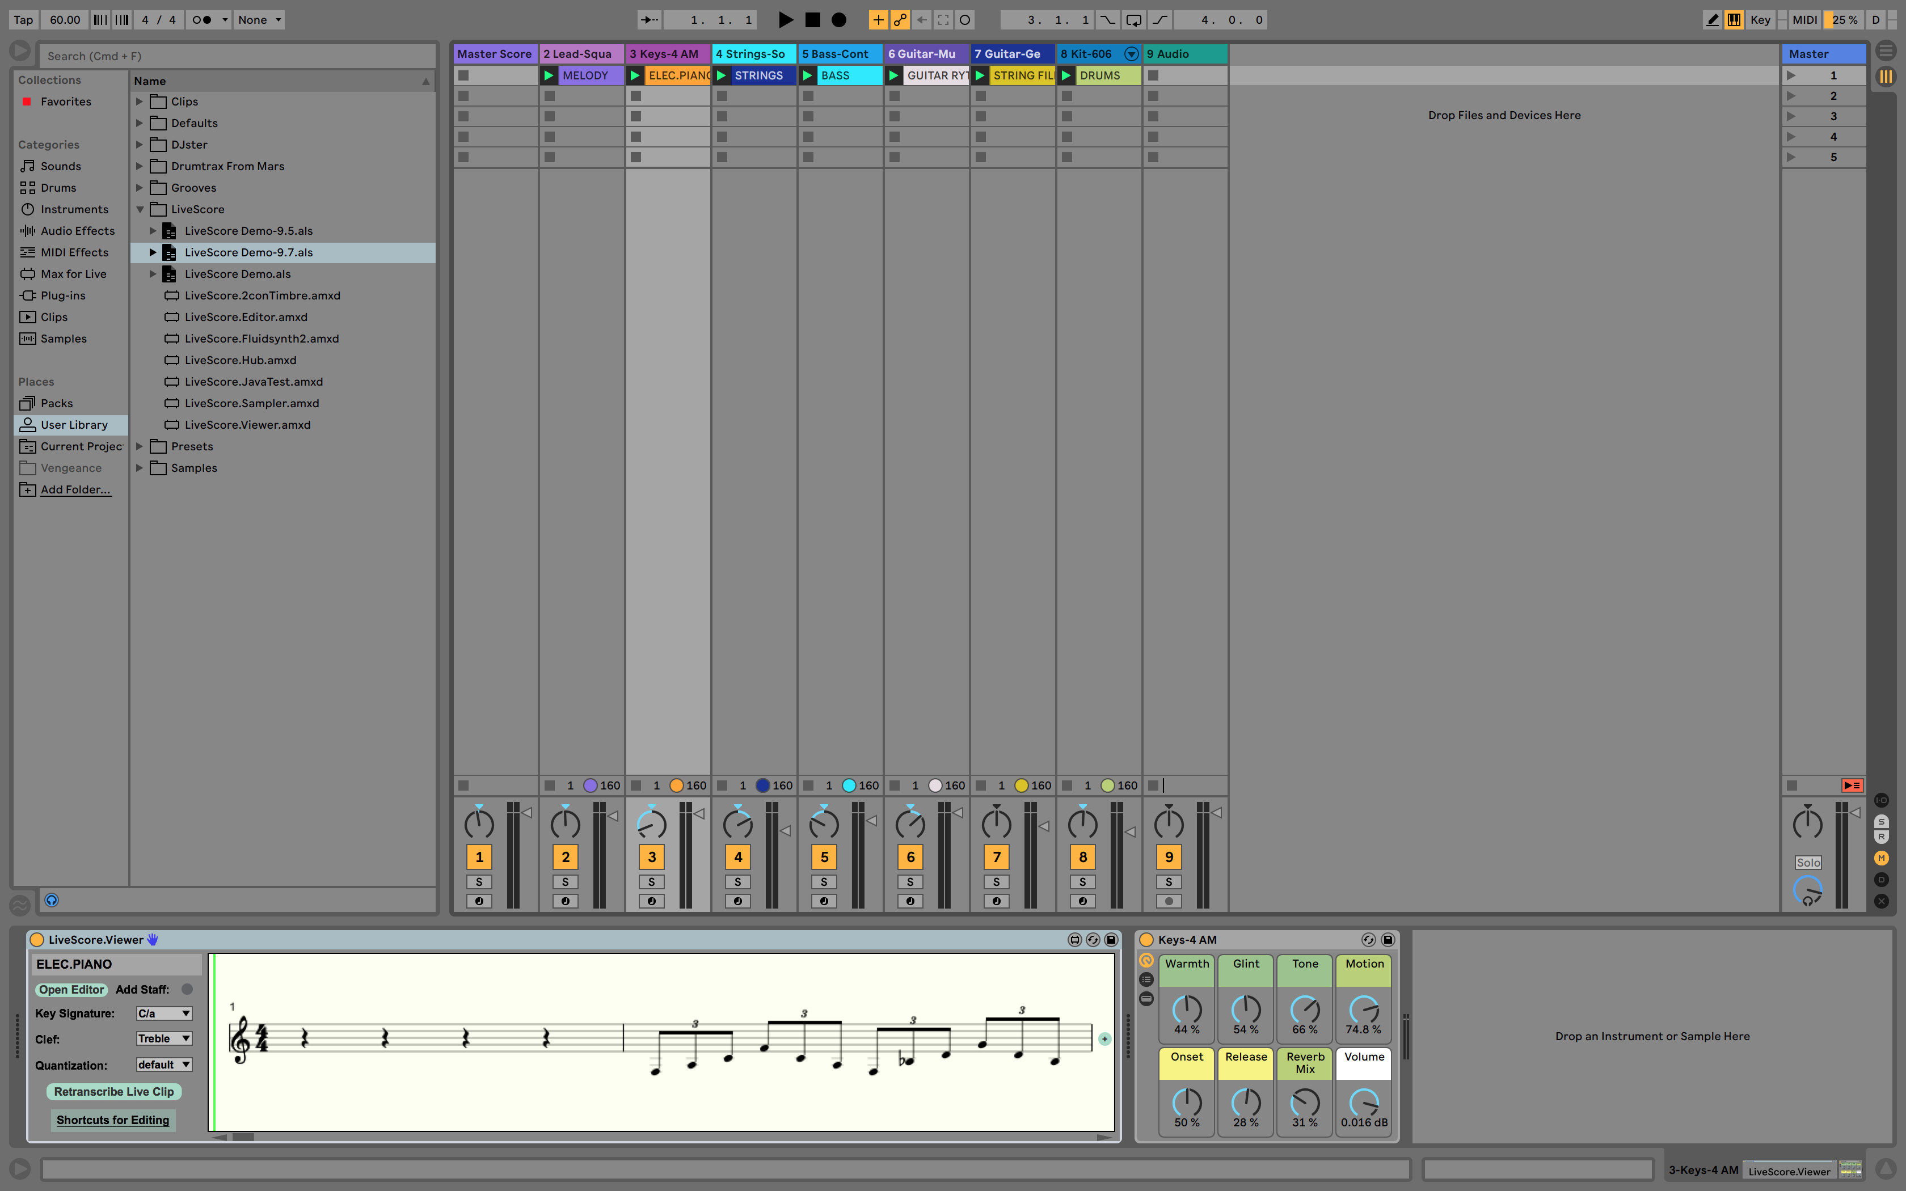Open the Clef Treble dropdown
The image size is (1906, 1191).
pyautogui.click(x=164, y=1039)
